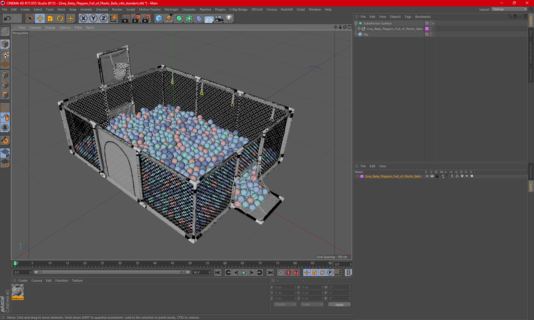
Task: Open the Layout Startup dropdown
Action: (509, 9)
